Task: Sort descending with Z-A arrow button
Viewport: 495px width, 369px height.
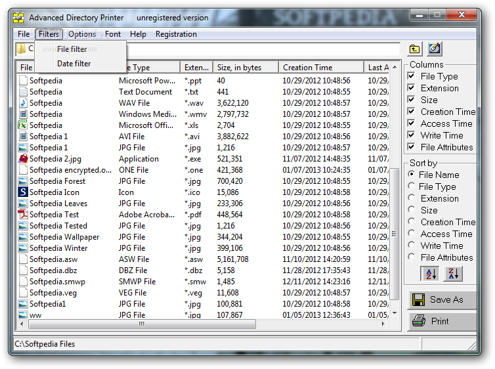Action: coord(453,273)
